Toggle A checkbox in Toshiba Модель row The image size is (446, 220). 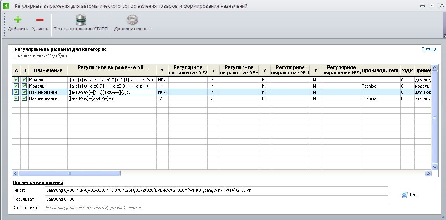coord(16,86)
